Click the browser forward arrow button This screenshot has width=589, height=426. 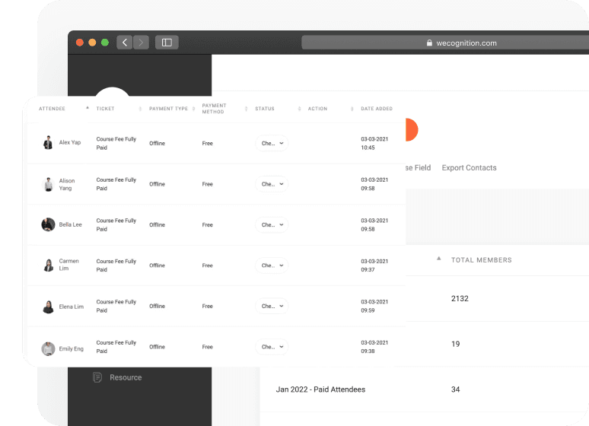tap(141, 43)
